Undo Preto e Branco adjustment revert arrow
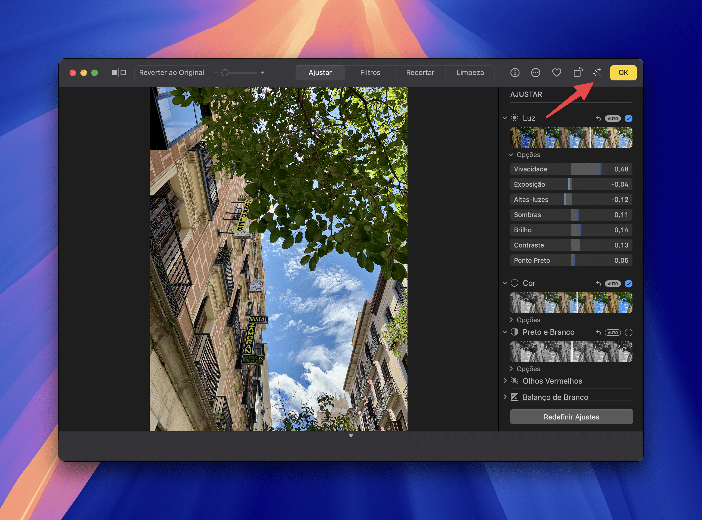The image size is (702, 520). (598, 332)
